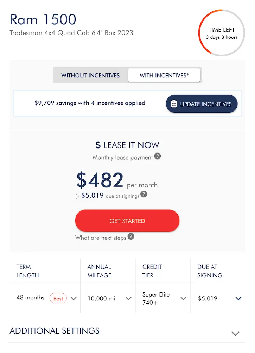Open the $5,019 due at signing dropdown
This screenshot has height=353, width=255.
(x=238, y=298)
